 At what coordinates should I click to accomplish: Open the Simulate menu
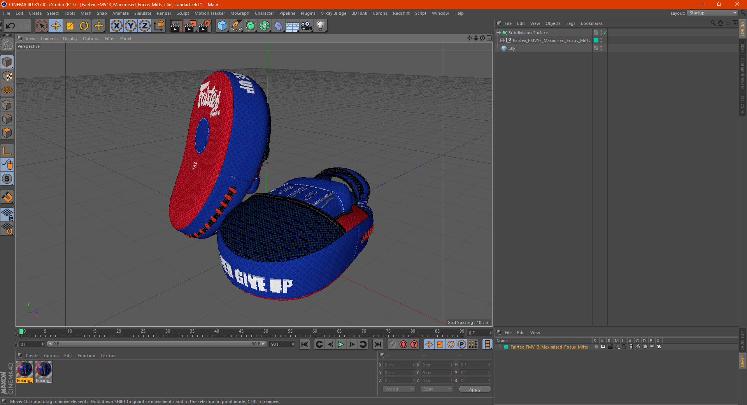143,13
